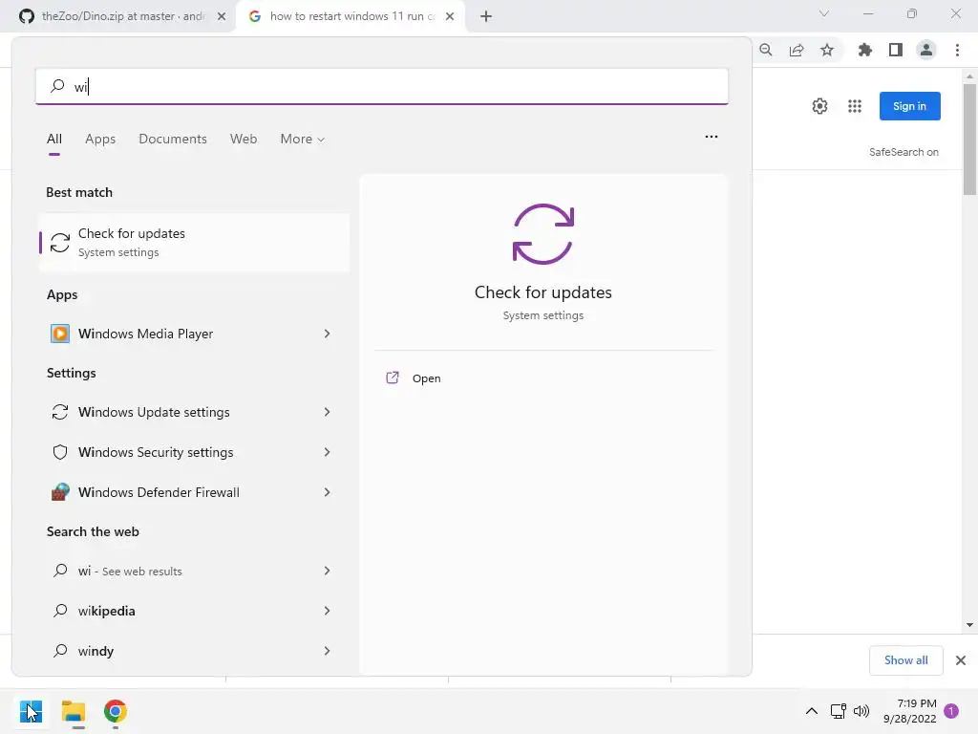Click the scrollbar down arrow

(x=969, y=625)
